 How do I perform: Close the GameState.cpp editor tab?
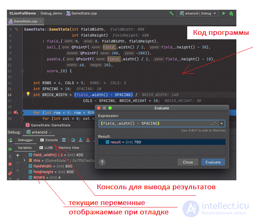41,21
